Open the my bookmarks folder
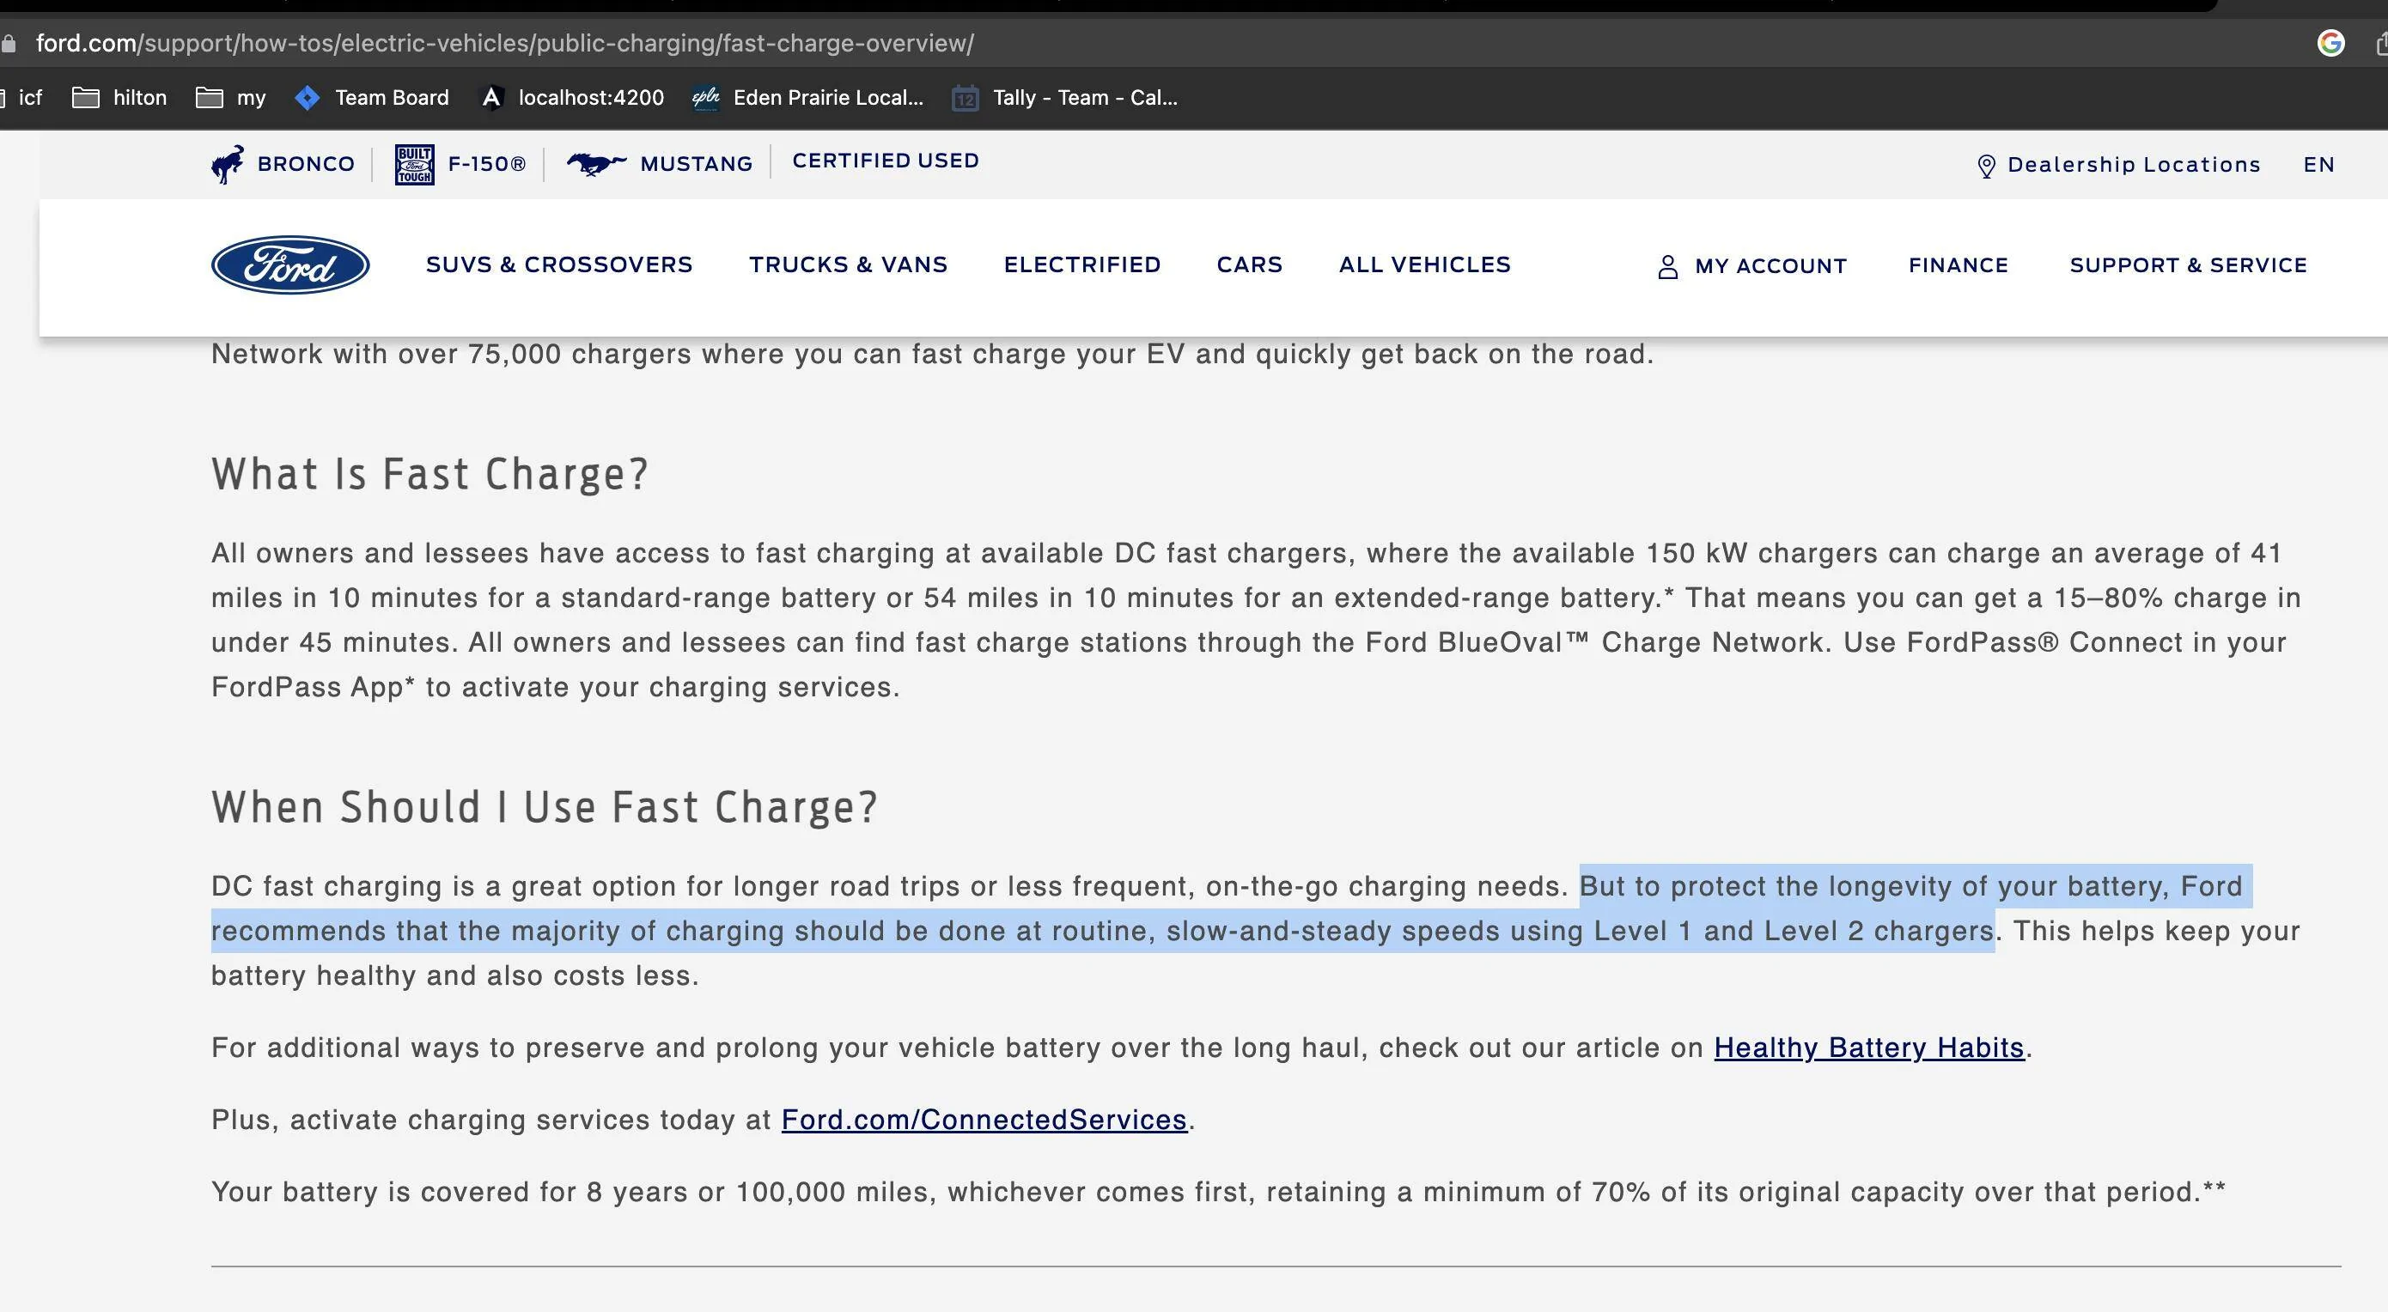2388x1312 pixels. click(x=231, y=97)
